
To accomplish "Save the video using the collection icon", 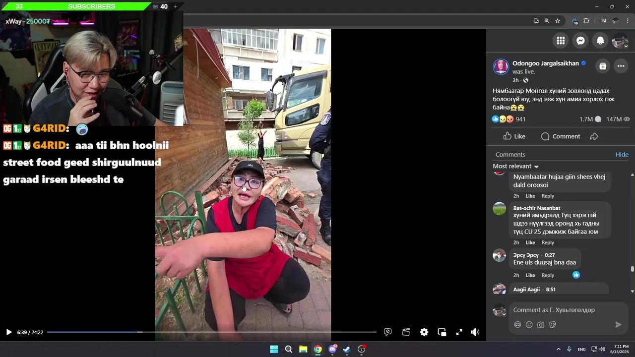I will tap(602, 66).
